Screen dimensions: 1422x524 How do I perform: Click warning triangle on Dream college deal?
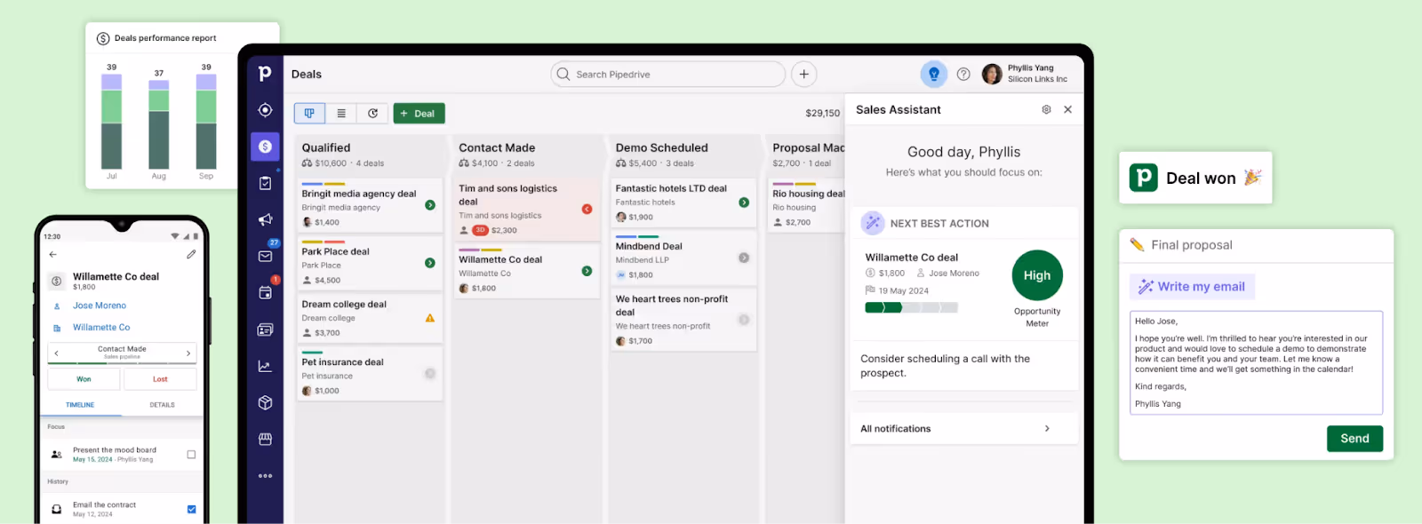430,318
